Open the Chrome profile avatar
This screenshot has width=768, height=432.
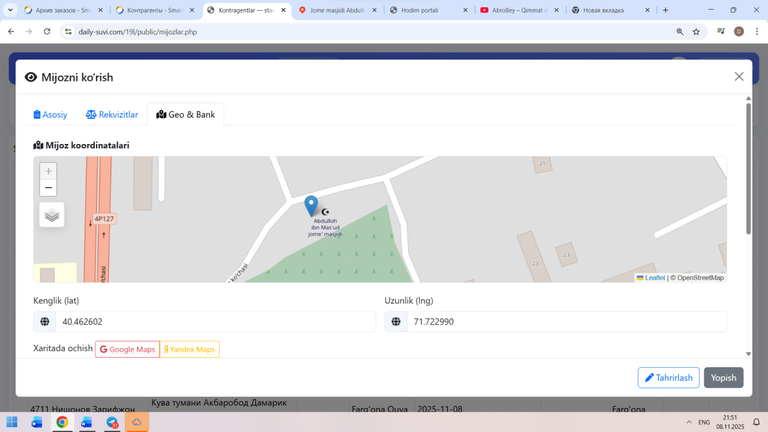(739, 32)
